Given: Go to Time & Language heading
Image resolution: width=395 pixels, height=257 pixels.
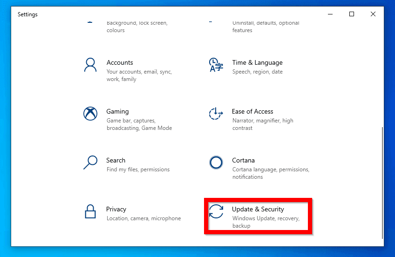Looking at the screenshot, I should click(x=257, y=62).
